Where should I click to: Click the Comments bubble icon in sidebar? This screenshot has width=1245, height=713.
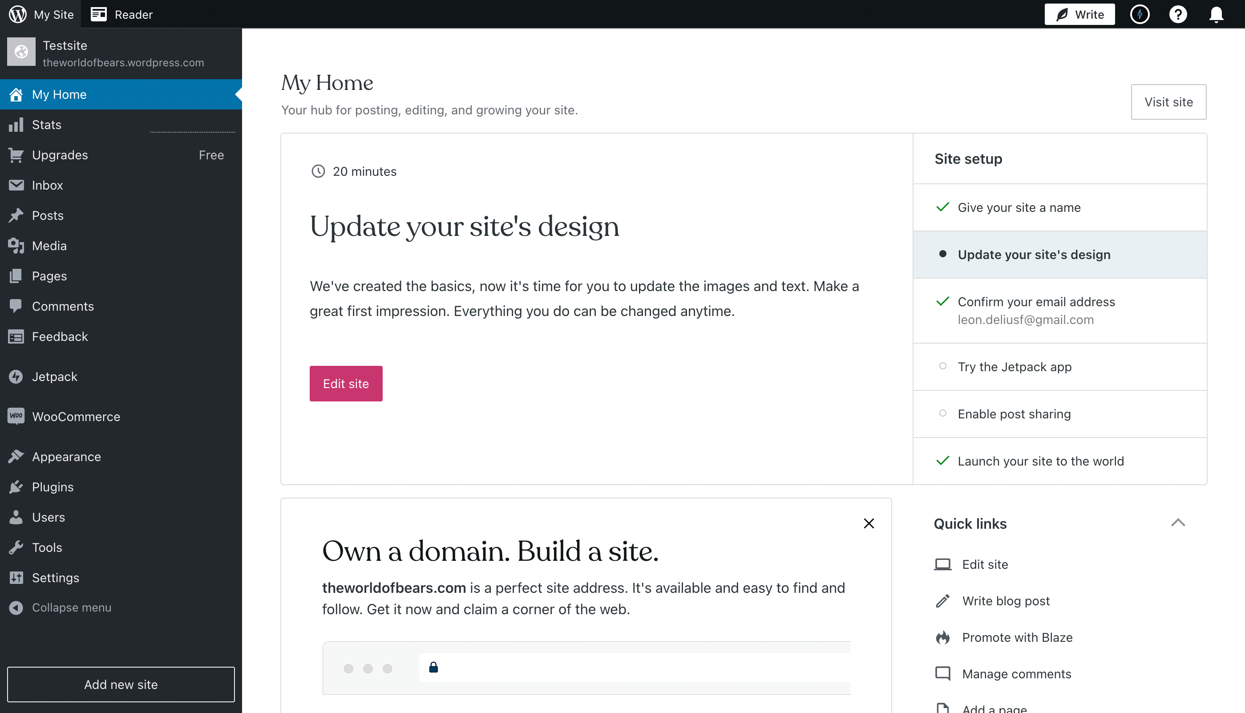pyautogui.click(x=16, y=306)
